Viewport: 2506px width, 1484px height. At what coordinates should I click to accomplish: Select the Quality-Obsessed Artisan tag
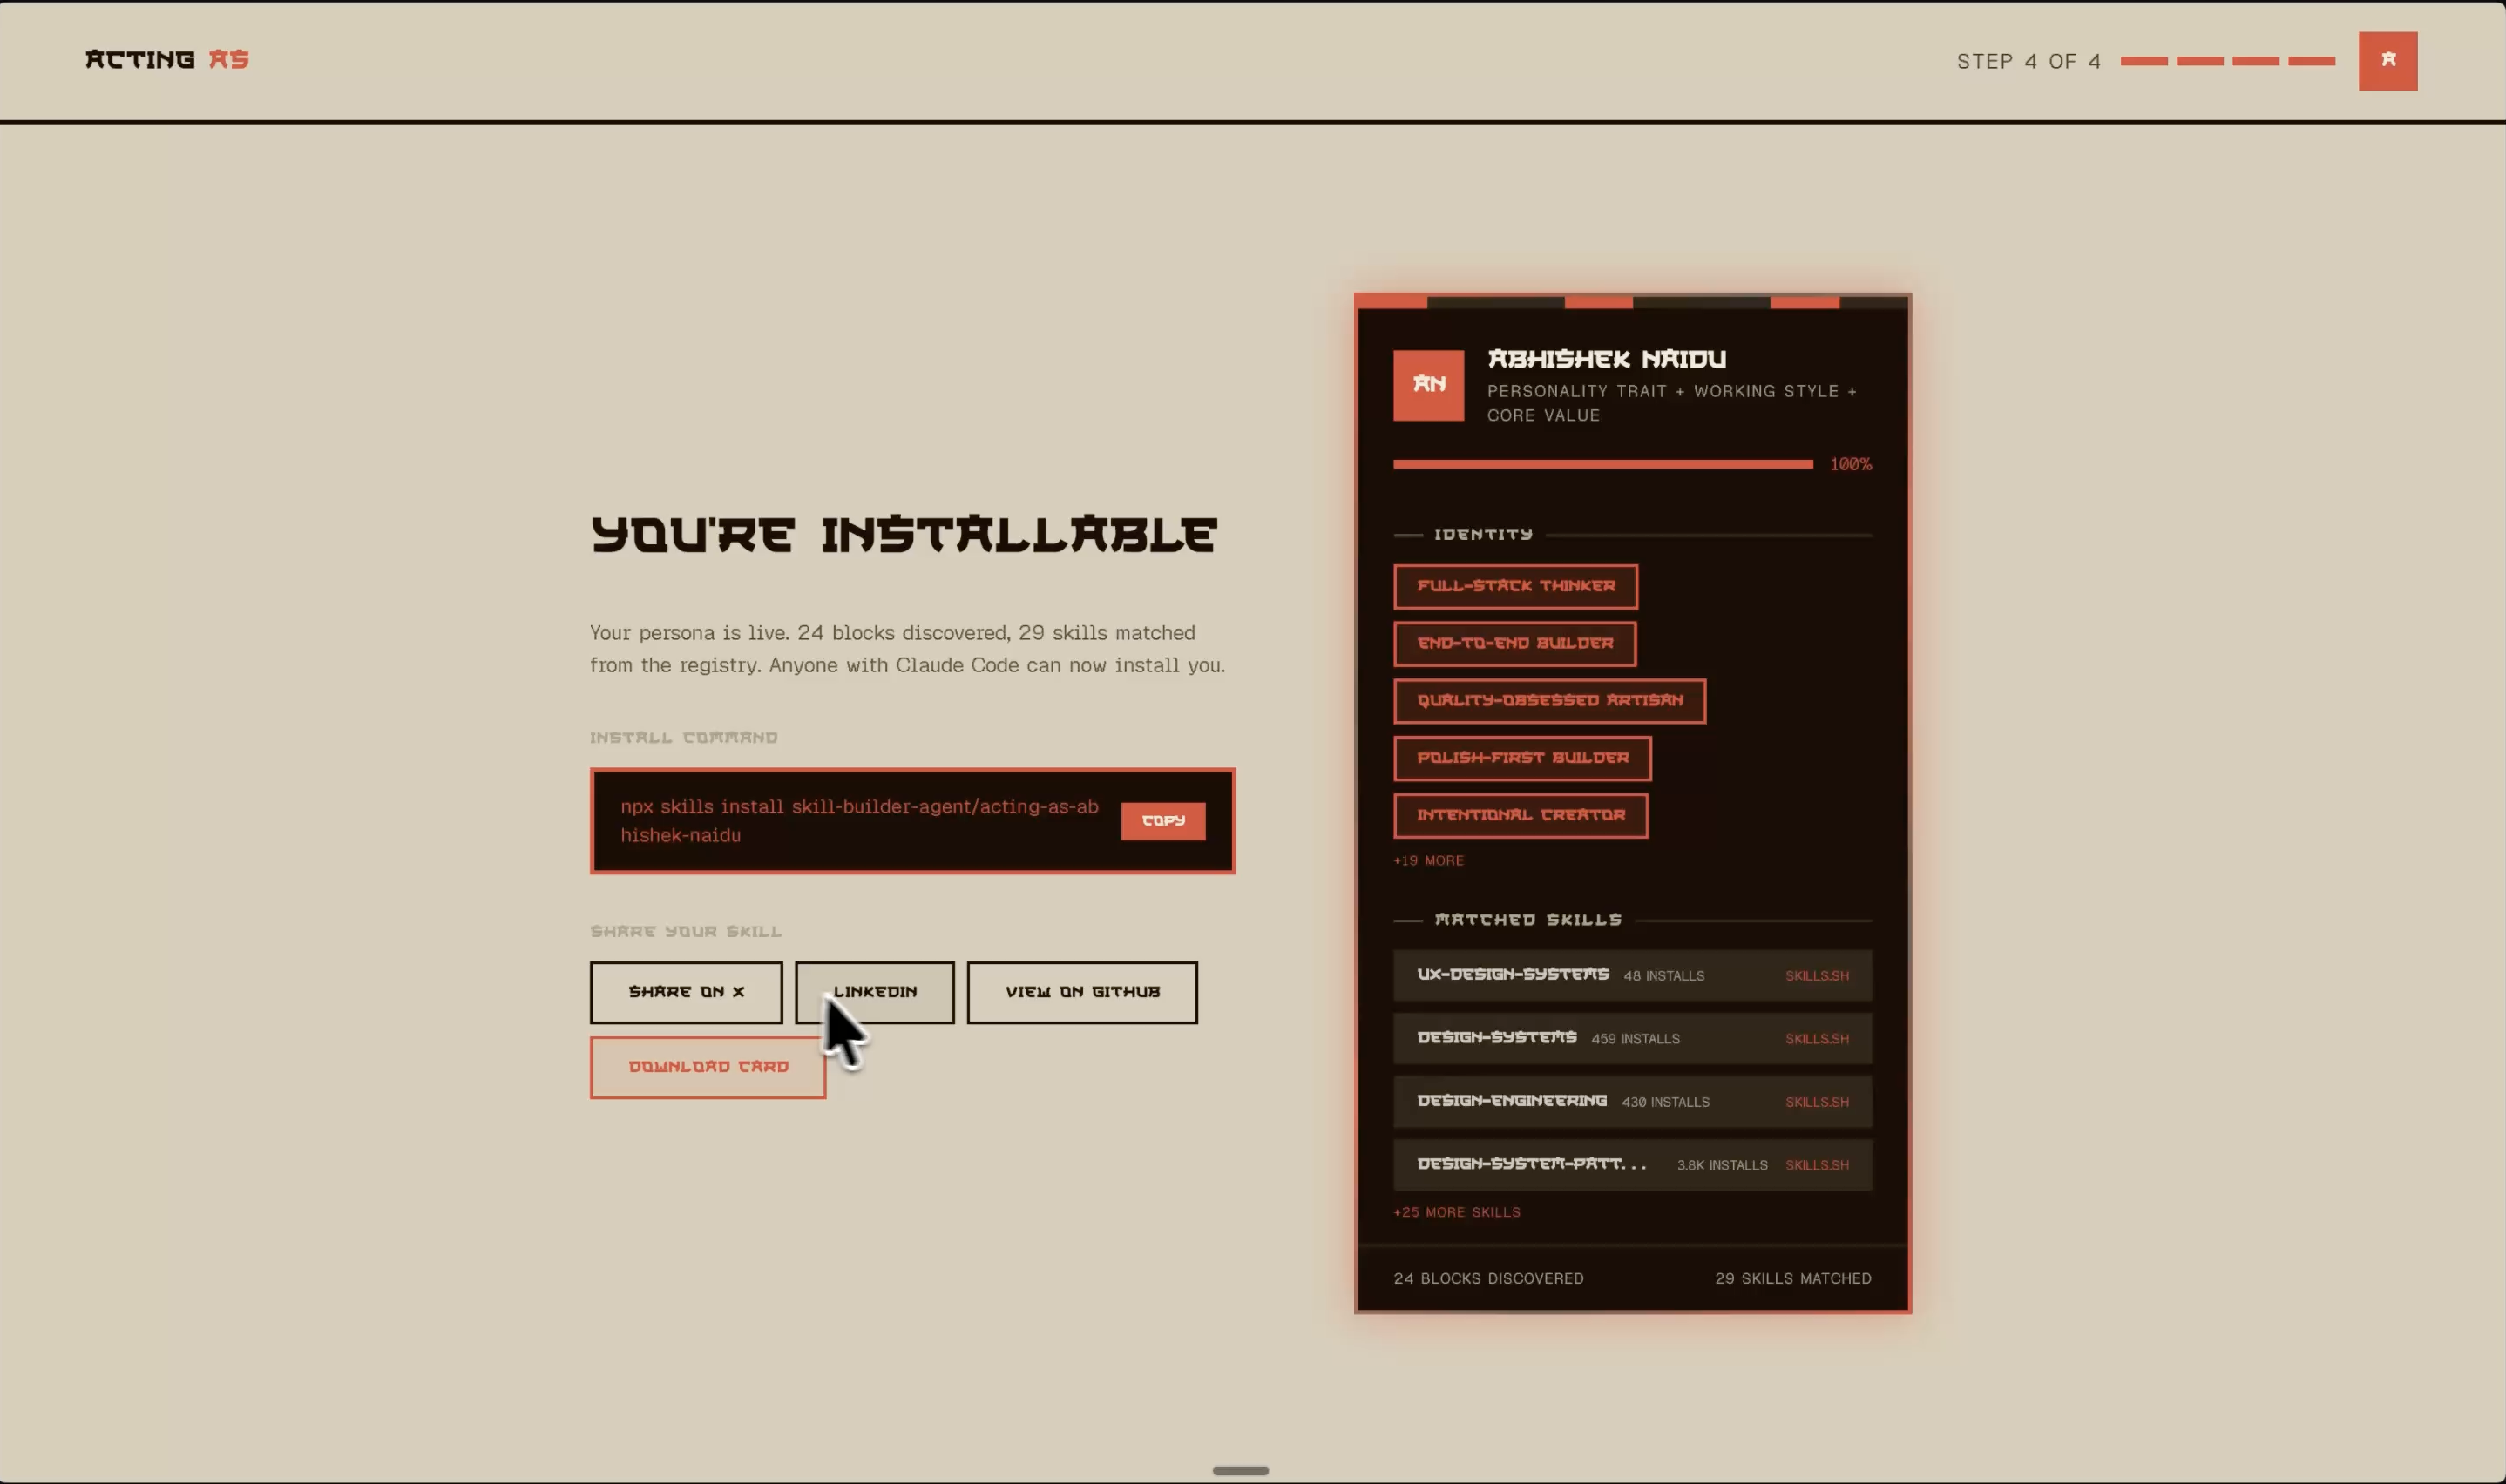click(x=1548, y=701)
